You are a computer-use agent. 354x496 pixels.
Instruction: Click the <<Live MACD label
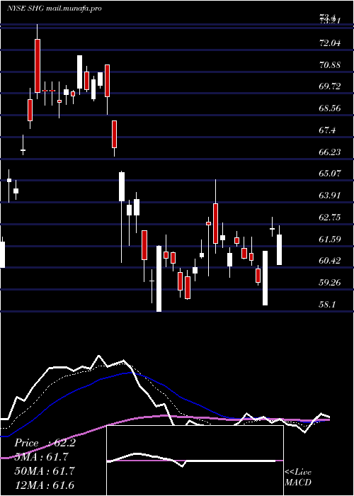[298, 477]
